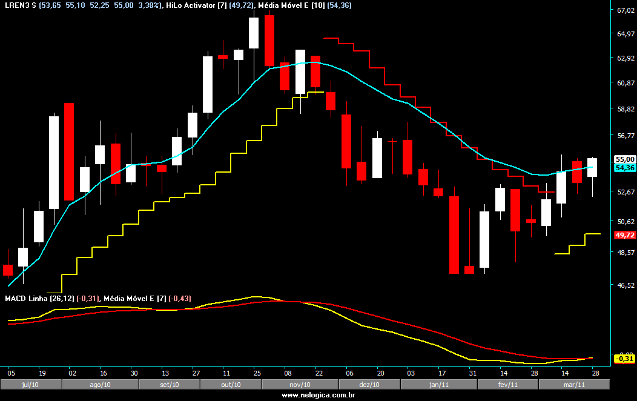Click the 58,82 price axis label
Image resolution: width=637 pixels, height=401 pixels.
pos(625,109)
